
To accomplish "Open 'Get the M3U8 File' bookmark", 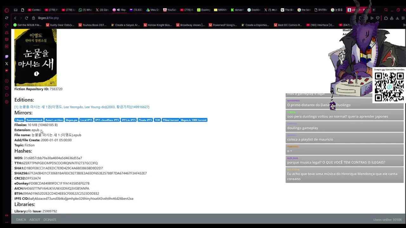I will [27, 25].
